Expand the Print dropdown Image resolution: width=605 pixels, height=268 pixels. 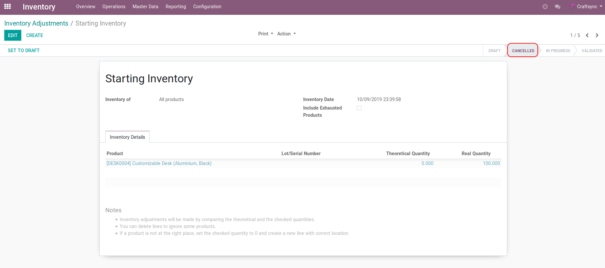[x=265, y=34]
